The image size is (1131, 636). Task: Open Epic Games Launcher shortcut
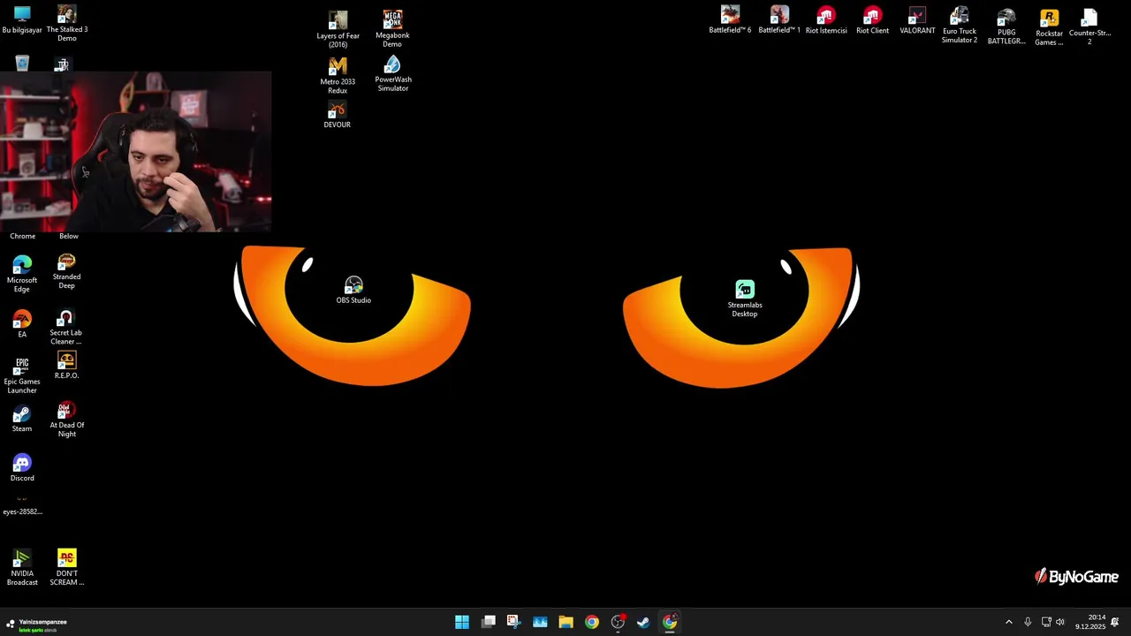coord(22,375)
